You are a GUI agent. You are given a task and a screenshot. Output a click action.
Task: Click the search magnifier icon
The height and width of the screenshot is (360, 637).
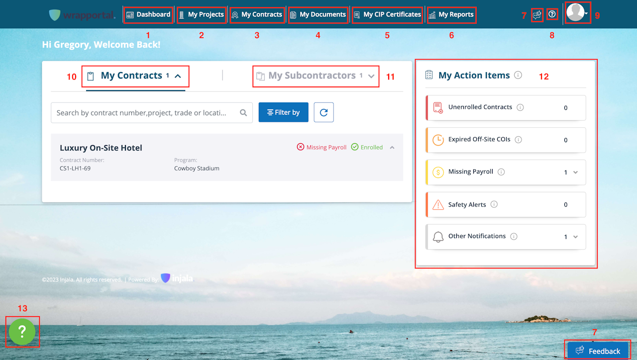243,113
